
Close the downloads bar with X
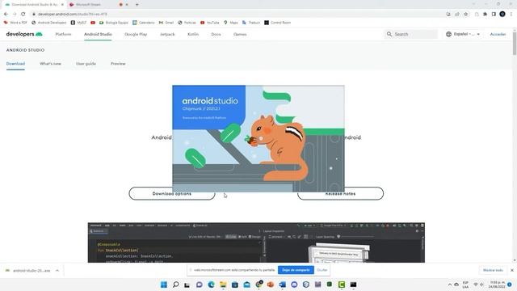[512, 270]
